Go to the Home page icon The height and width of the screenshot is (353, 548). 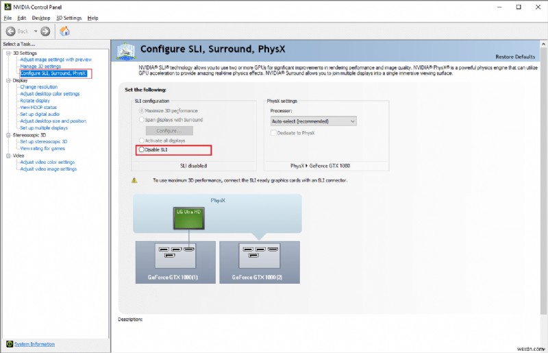[64, 32]
